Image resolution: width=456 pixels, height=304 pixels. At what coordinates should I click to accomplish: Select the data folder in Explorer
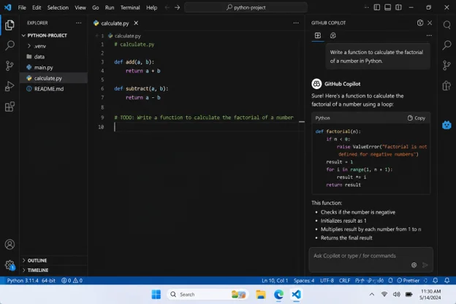click(x=53, y=57)
